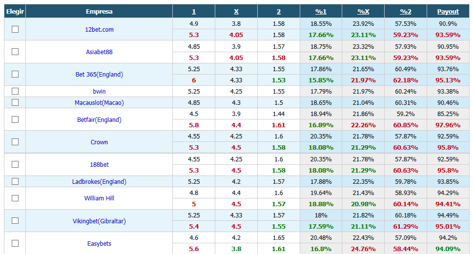Open the Bet 365(England) link
The image size is (474, 254).
(99, 74)
